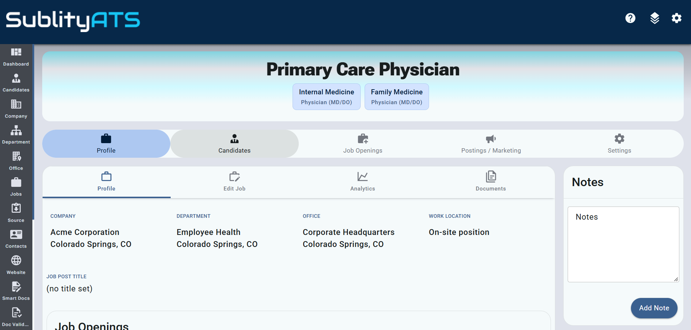Click the JOB POST TITLE label
Screen dimensions: 691x330
[x=67, y=277]
